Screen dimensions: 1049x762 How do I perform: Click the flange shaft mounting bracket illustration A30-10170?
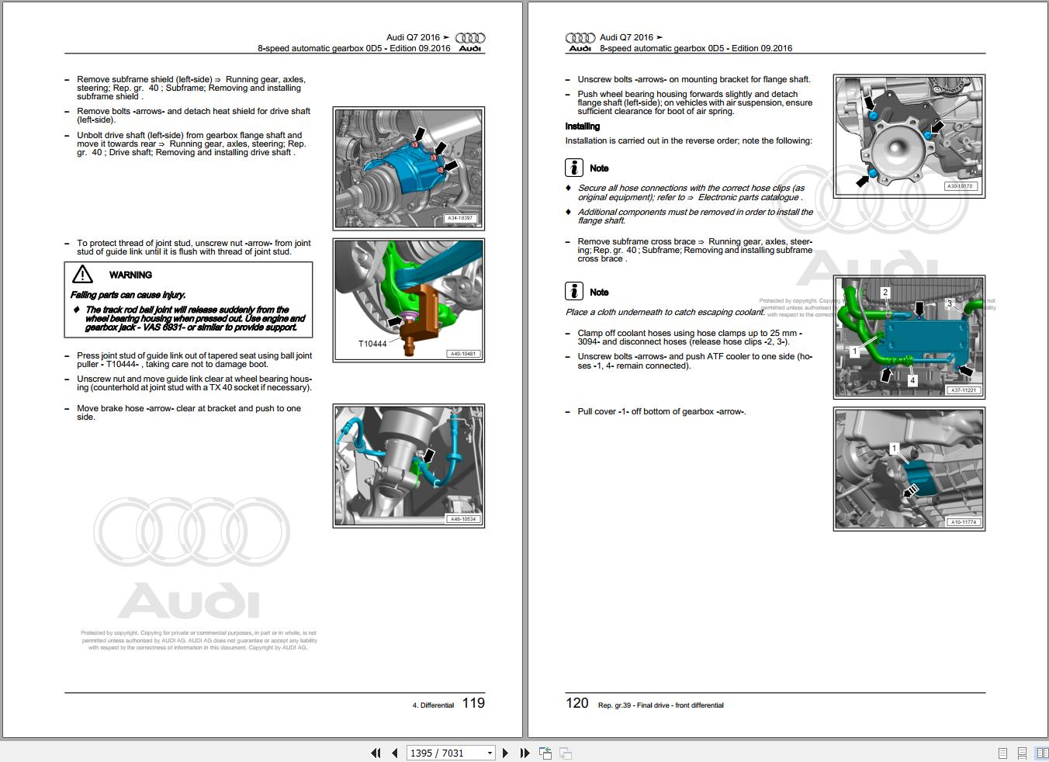(909, 137)
